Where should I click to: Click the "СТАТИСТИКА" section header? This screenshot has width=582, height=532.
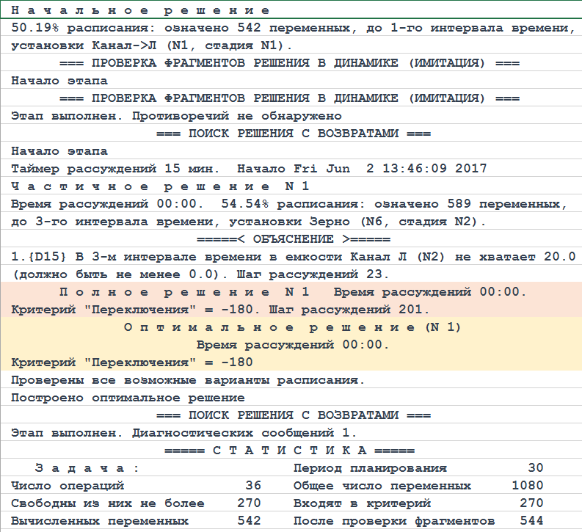coord(291,451)
